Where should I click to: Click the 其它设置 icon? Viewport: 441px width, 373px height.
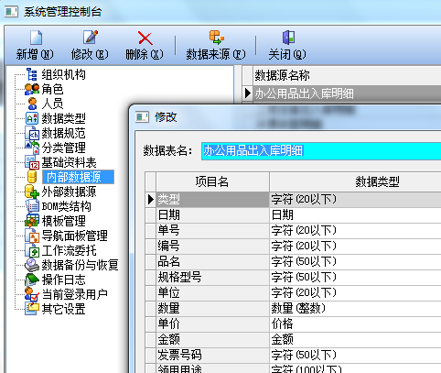tap(32, 309)
